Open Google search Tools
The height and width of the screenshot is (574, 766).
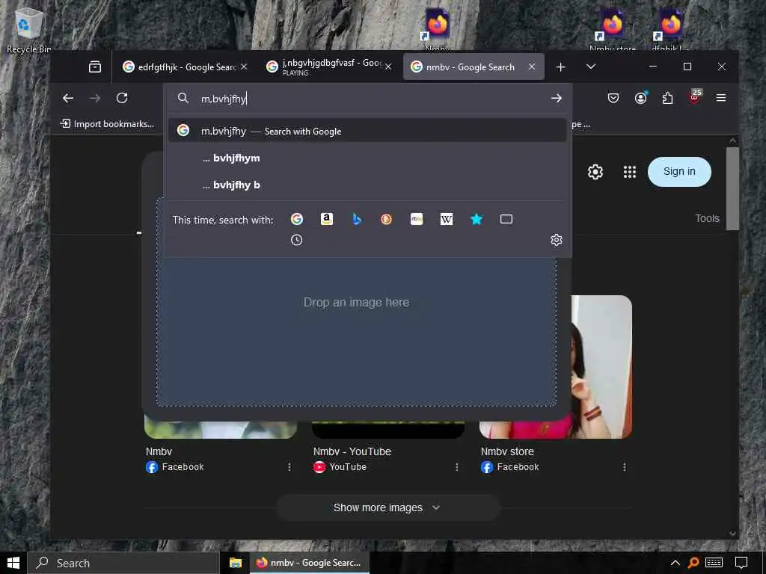(x=707, y=218)
